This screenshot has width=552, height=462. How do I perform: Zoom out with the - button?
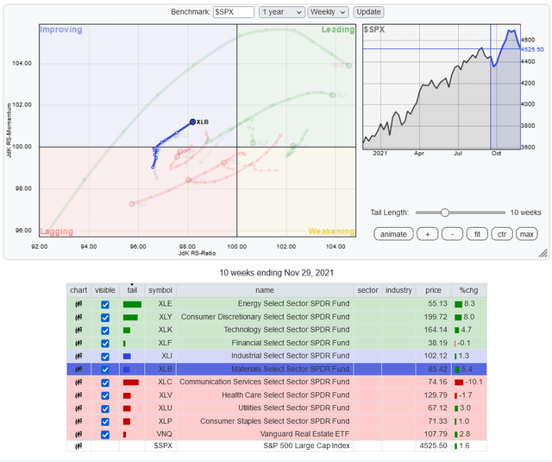coord(452,234)
